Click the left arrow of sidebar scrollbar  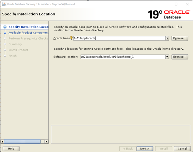2,142
